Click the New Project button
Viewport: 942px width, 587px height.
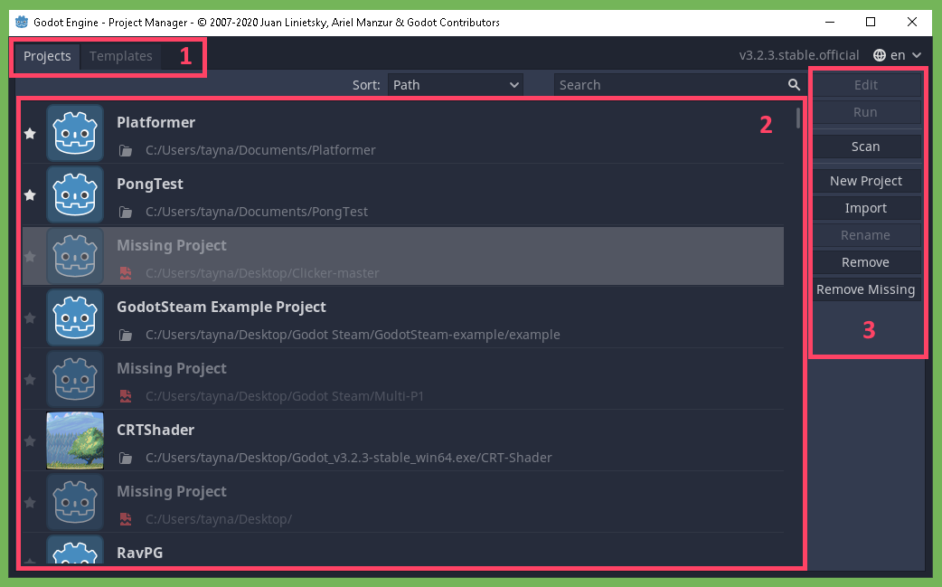click(x=866, y=180)
